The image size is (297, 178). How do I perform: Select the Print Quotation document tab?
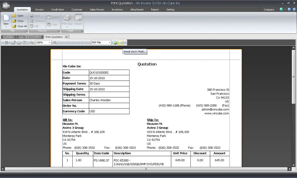(x=54, y=37)
